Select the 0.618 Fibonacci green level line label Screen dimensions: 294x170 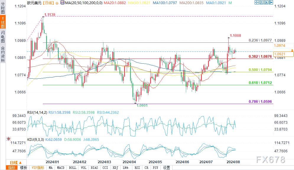click(x=260, y=83)
